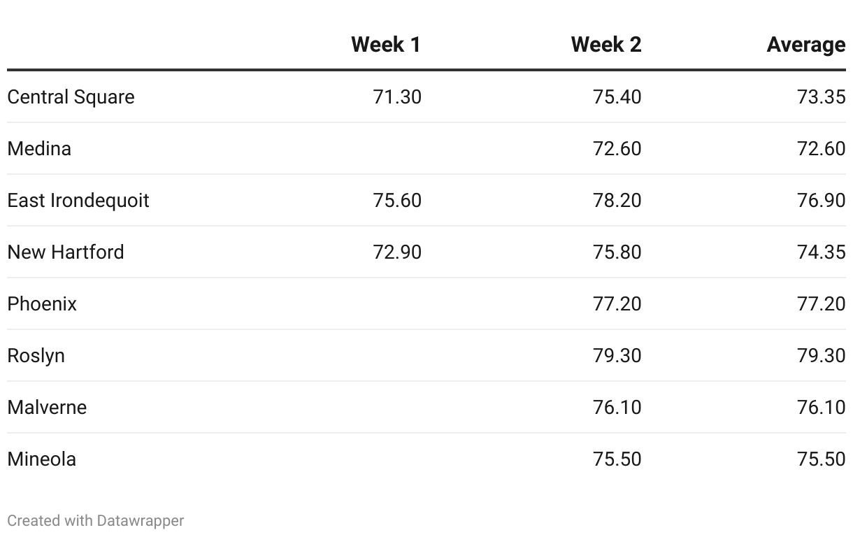
Task: Click Central Square's Week 1 value 71.30
Action: point(397,96)
